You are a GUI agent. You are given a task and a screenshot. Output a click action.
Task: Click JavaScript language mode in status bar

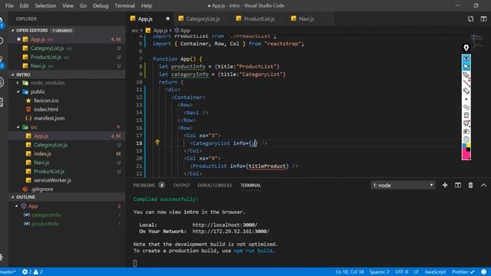coord(435,272)
